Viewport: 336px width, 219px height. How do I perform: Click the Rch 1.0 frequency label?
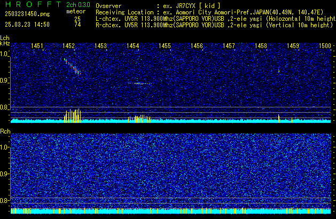(4, 147)
